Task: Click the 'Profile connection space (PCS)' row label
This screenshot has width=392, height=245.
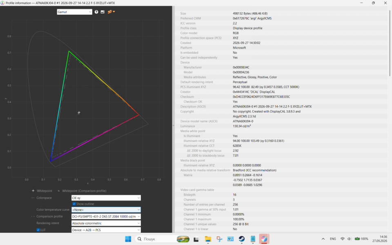Action: tap(201, 38)
